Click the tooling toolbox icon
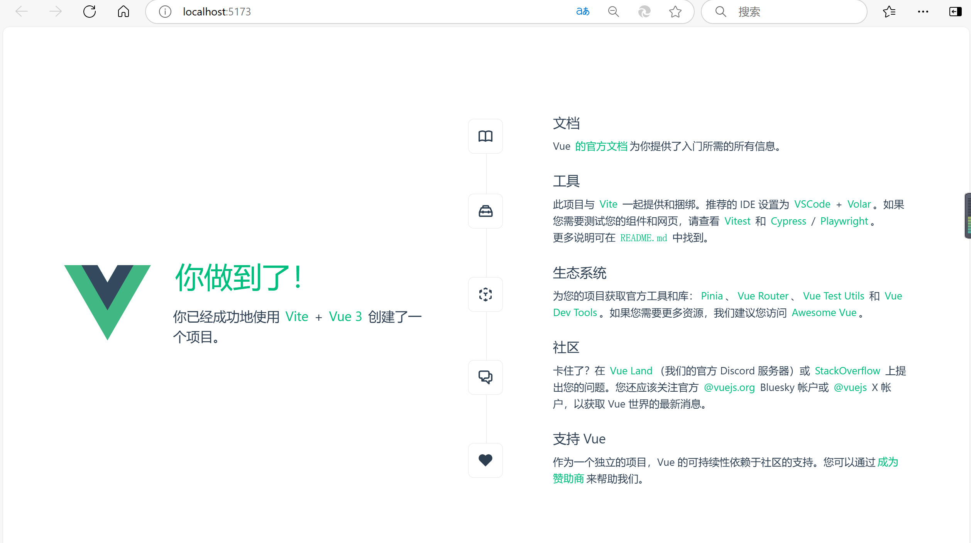Image resolution: width=971 pixels, height=543 pixels. [485, 211]
